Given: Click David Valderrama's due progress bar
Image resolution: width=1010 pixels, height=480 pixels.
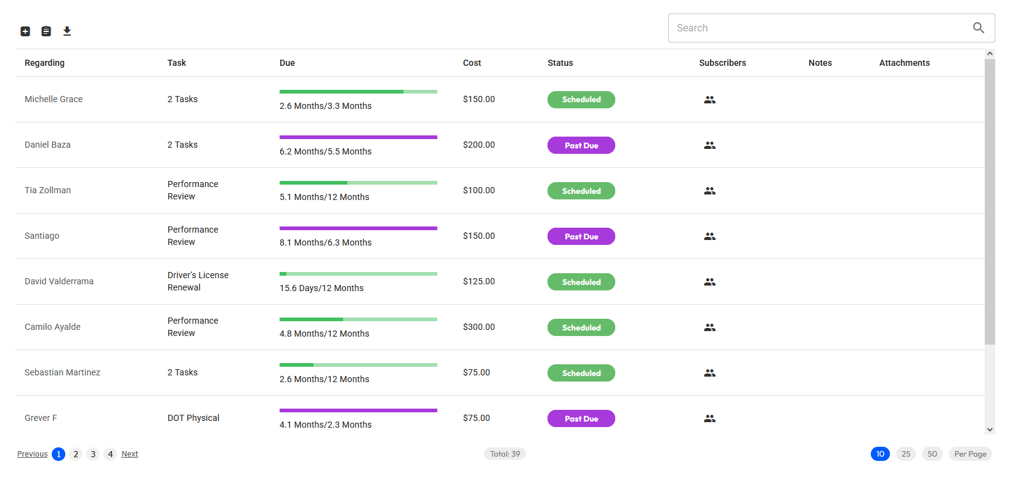Looking at the screenshot, I should click(358, 274).
